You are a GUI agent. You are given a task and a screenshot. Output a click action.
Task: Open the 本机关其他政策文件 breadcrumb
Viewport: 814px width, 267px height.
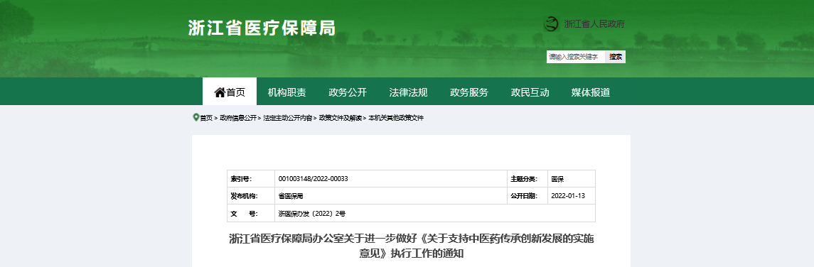pyautogui.click(x=396, y=118)
